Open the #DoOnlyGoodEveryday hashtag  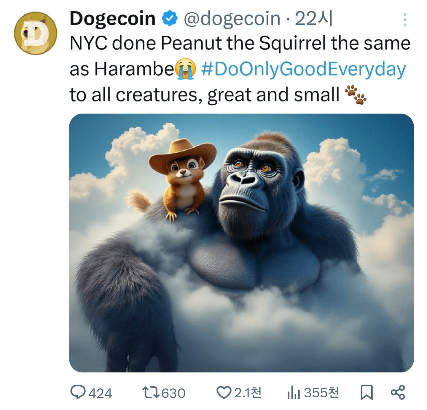click(304, 69)
